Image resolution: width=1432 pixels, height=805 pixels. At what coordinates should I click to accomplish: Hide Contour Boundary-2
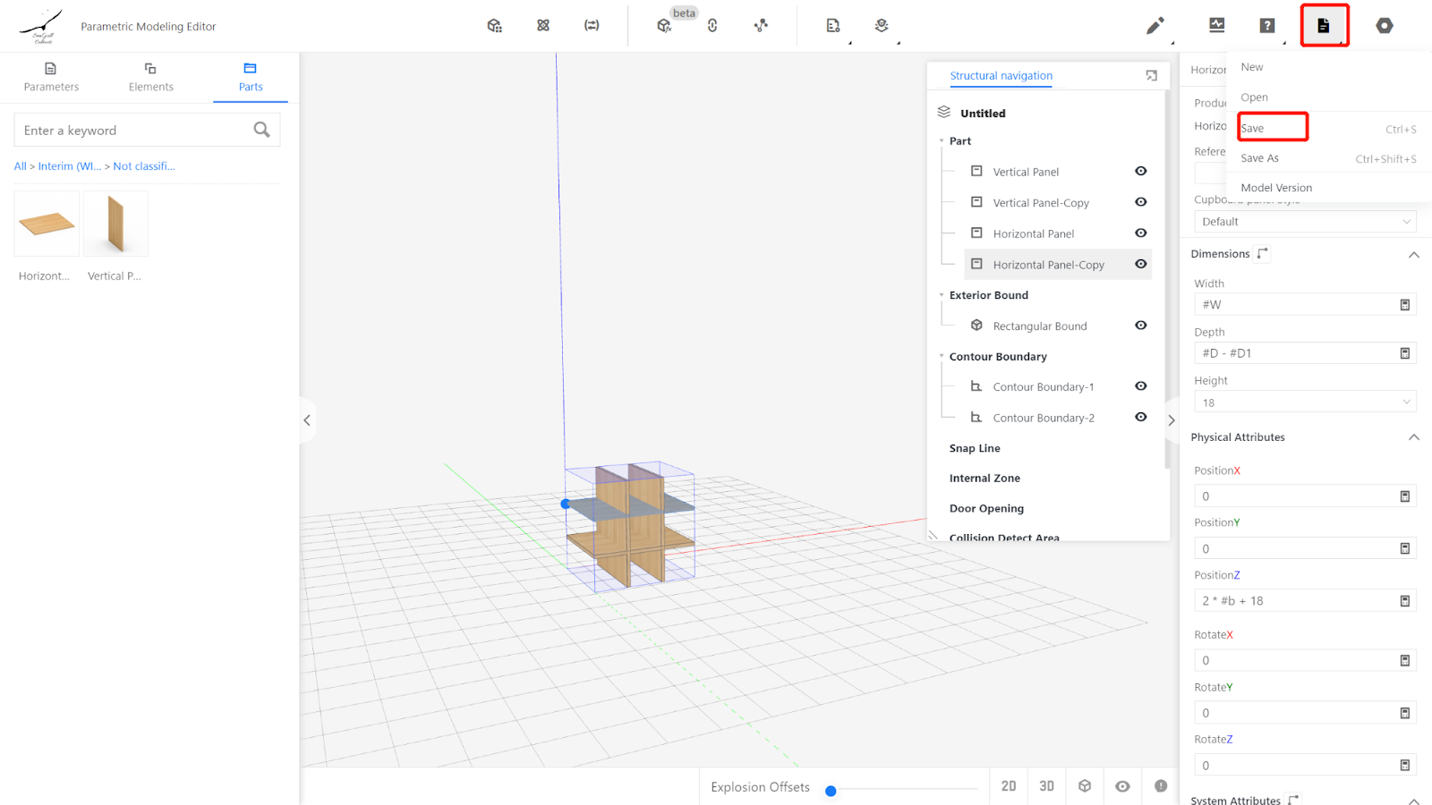[x=1140, y=418]
